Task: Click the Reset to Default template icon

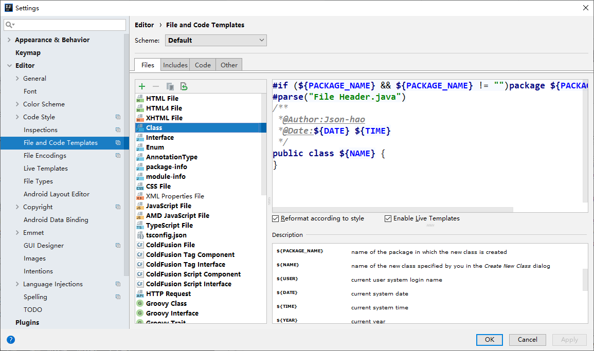Action: point(184,87)
